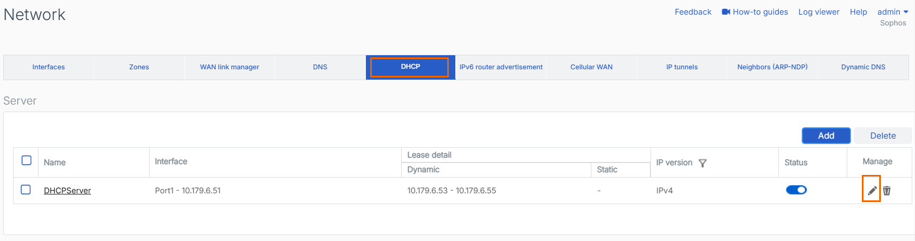
Task: Edit DHCPServer with the pencil icon
Action: point(872,191)
